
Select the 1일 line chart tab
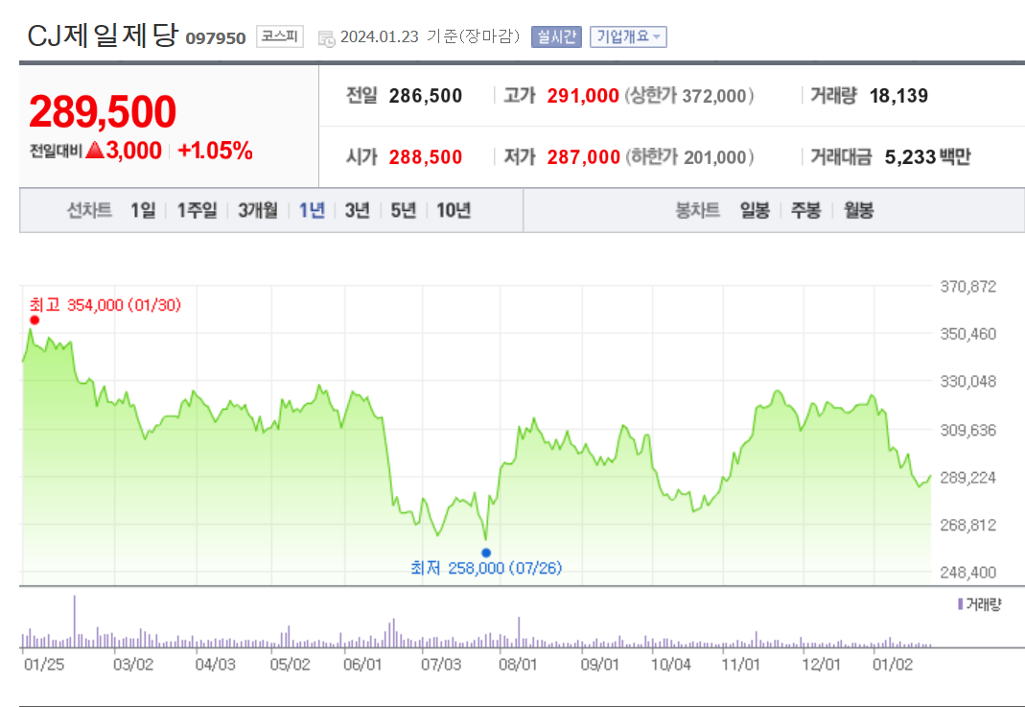[143, 211]
